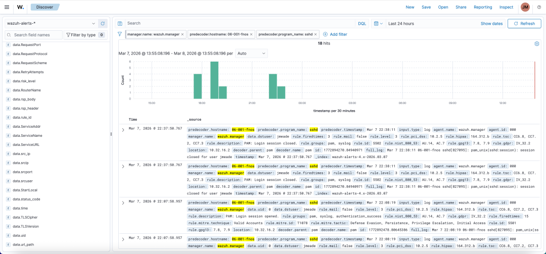Open the hamburger navigation menu
This screenshot has width=546, height=254.
point(7,7)
